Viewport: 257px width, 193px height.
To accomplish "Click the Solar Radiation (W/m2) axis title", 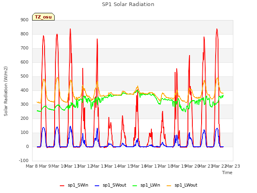I will tap(6, 91).
